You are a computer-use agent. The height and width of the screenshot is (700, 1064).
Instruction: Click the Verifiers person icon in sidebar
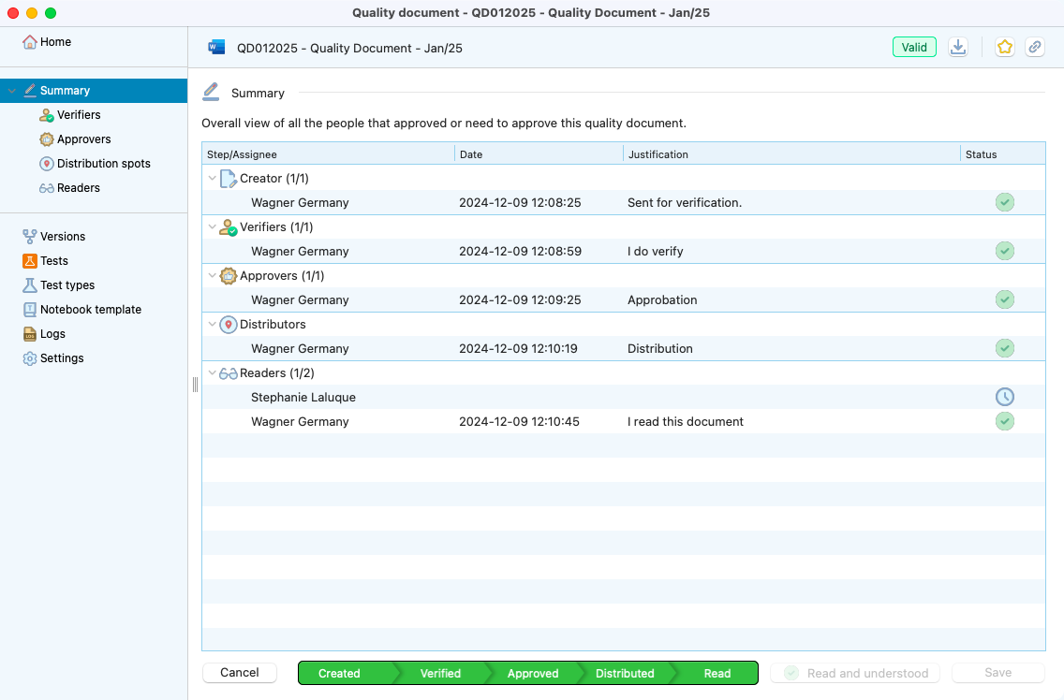(46, 115)
